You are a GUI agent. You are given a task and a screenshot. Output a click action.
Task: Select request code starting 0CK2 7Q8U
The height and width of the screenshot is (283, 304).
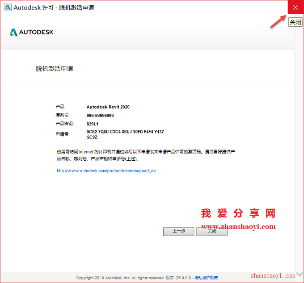(125, 134)
